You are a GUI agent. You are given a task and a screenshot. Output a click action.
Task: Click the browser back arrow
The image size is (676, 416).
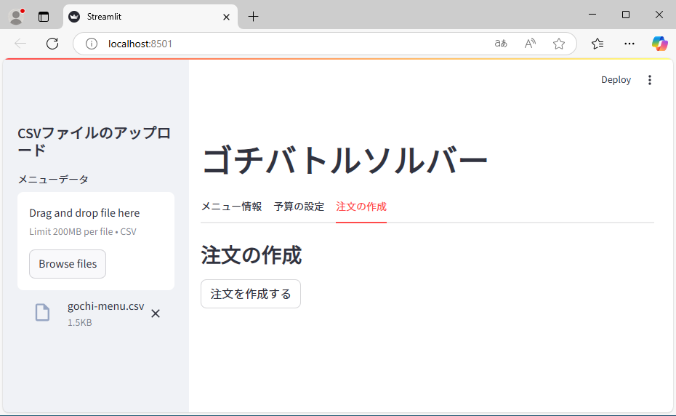tap(20, 44)
